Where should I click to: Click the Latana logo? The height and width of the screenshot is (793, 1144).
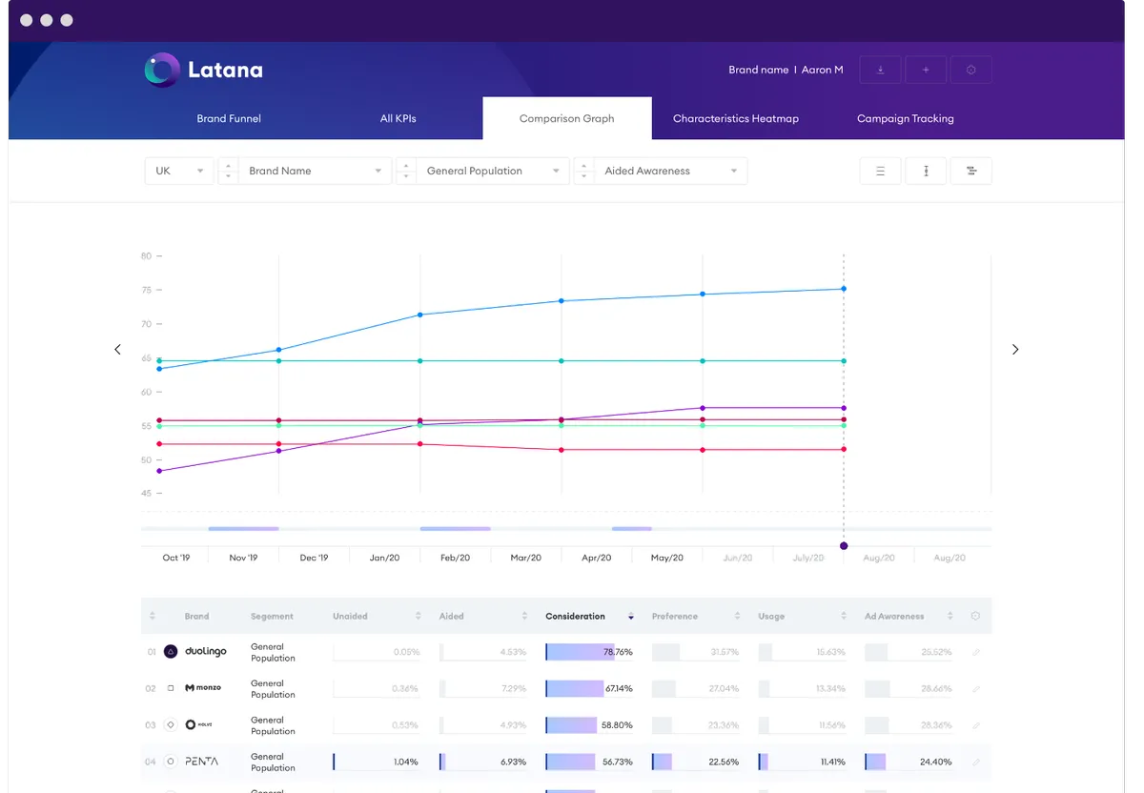[203, 70]
